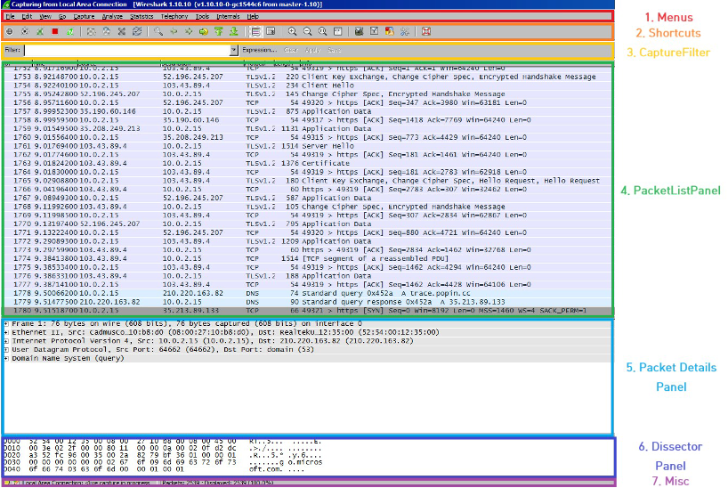
Task: Expand the Frame 1 tree node
Action: [6, 323]
